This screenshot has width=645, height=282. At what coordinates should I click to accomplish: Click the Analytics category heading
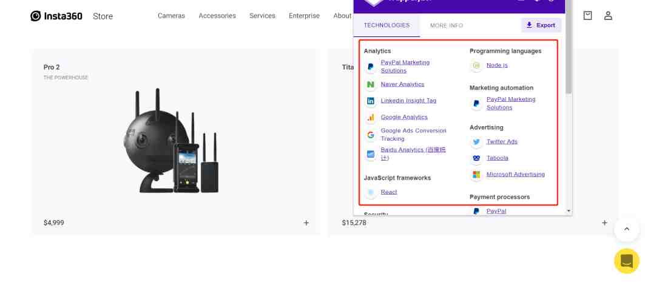pyautogui.click(x=377, y=52)
